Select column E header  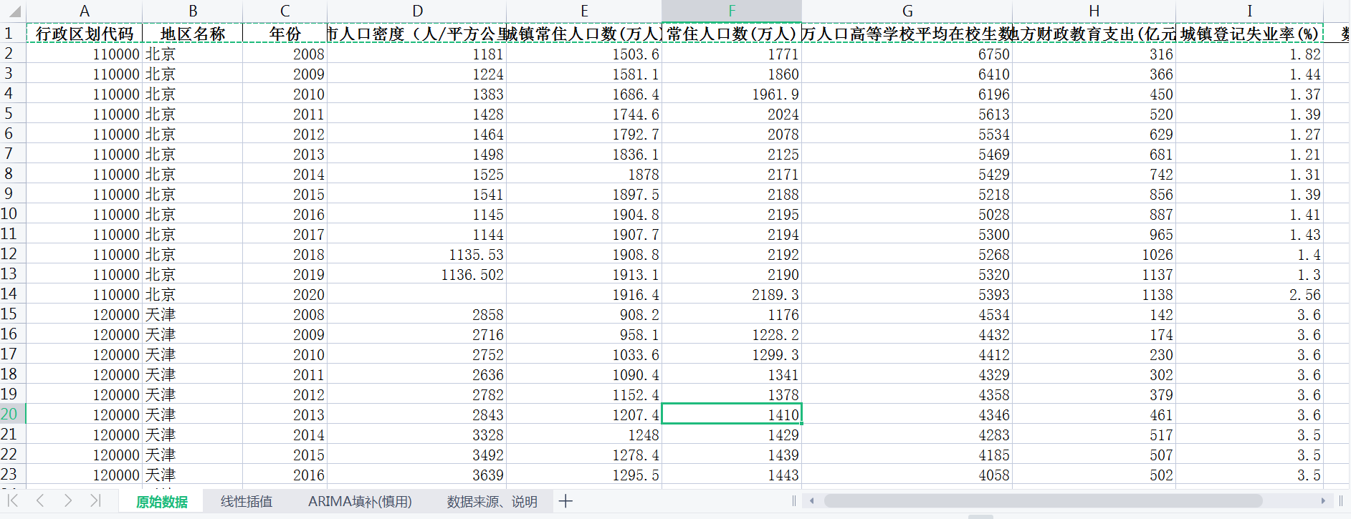click(584, 11)
